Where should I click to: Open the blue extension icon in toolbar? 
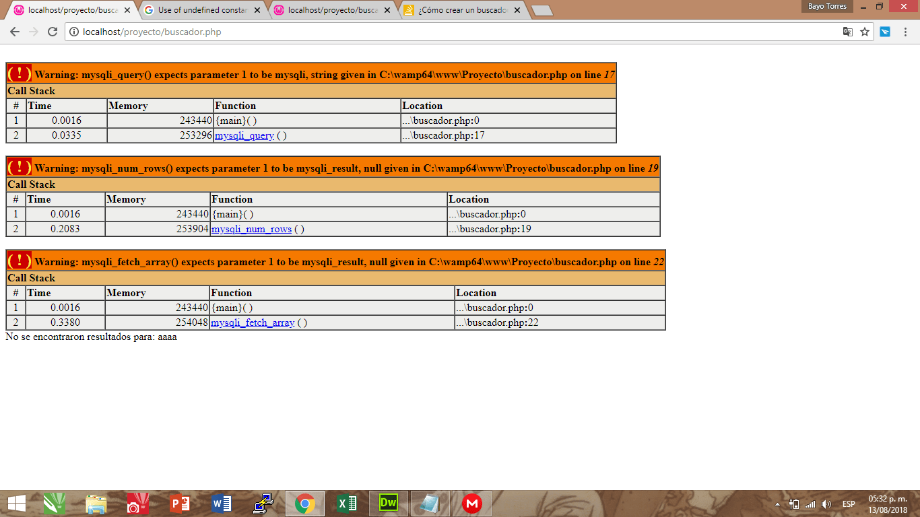click(x=885, y=32)
